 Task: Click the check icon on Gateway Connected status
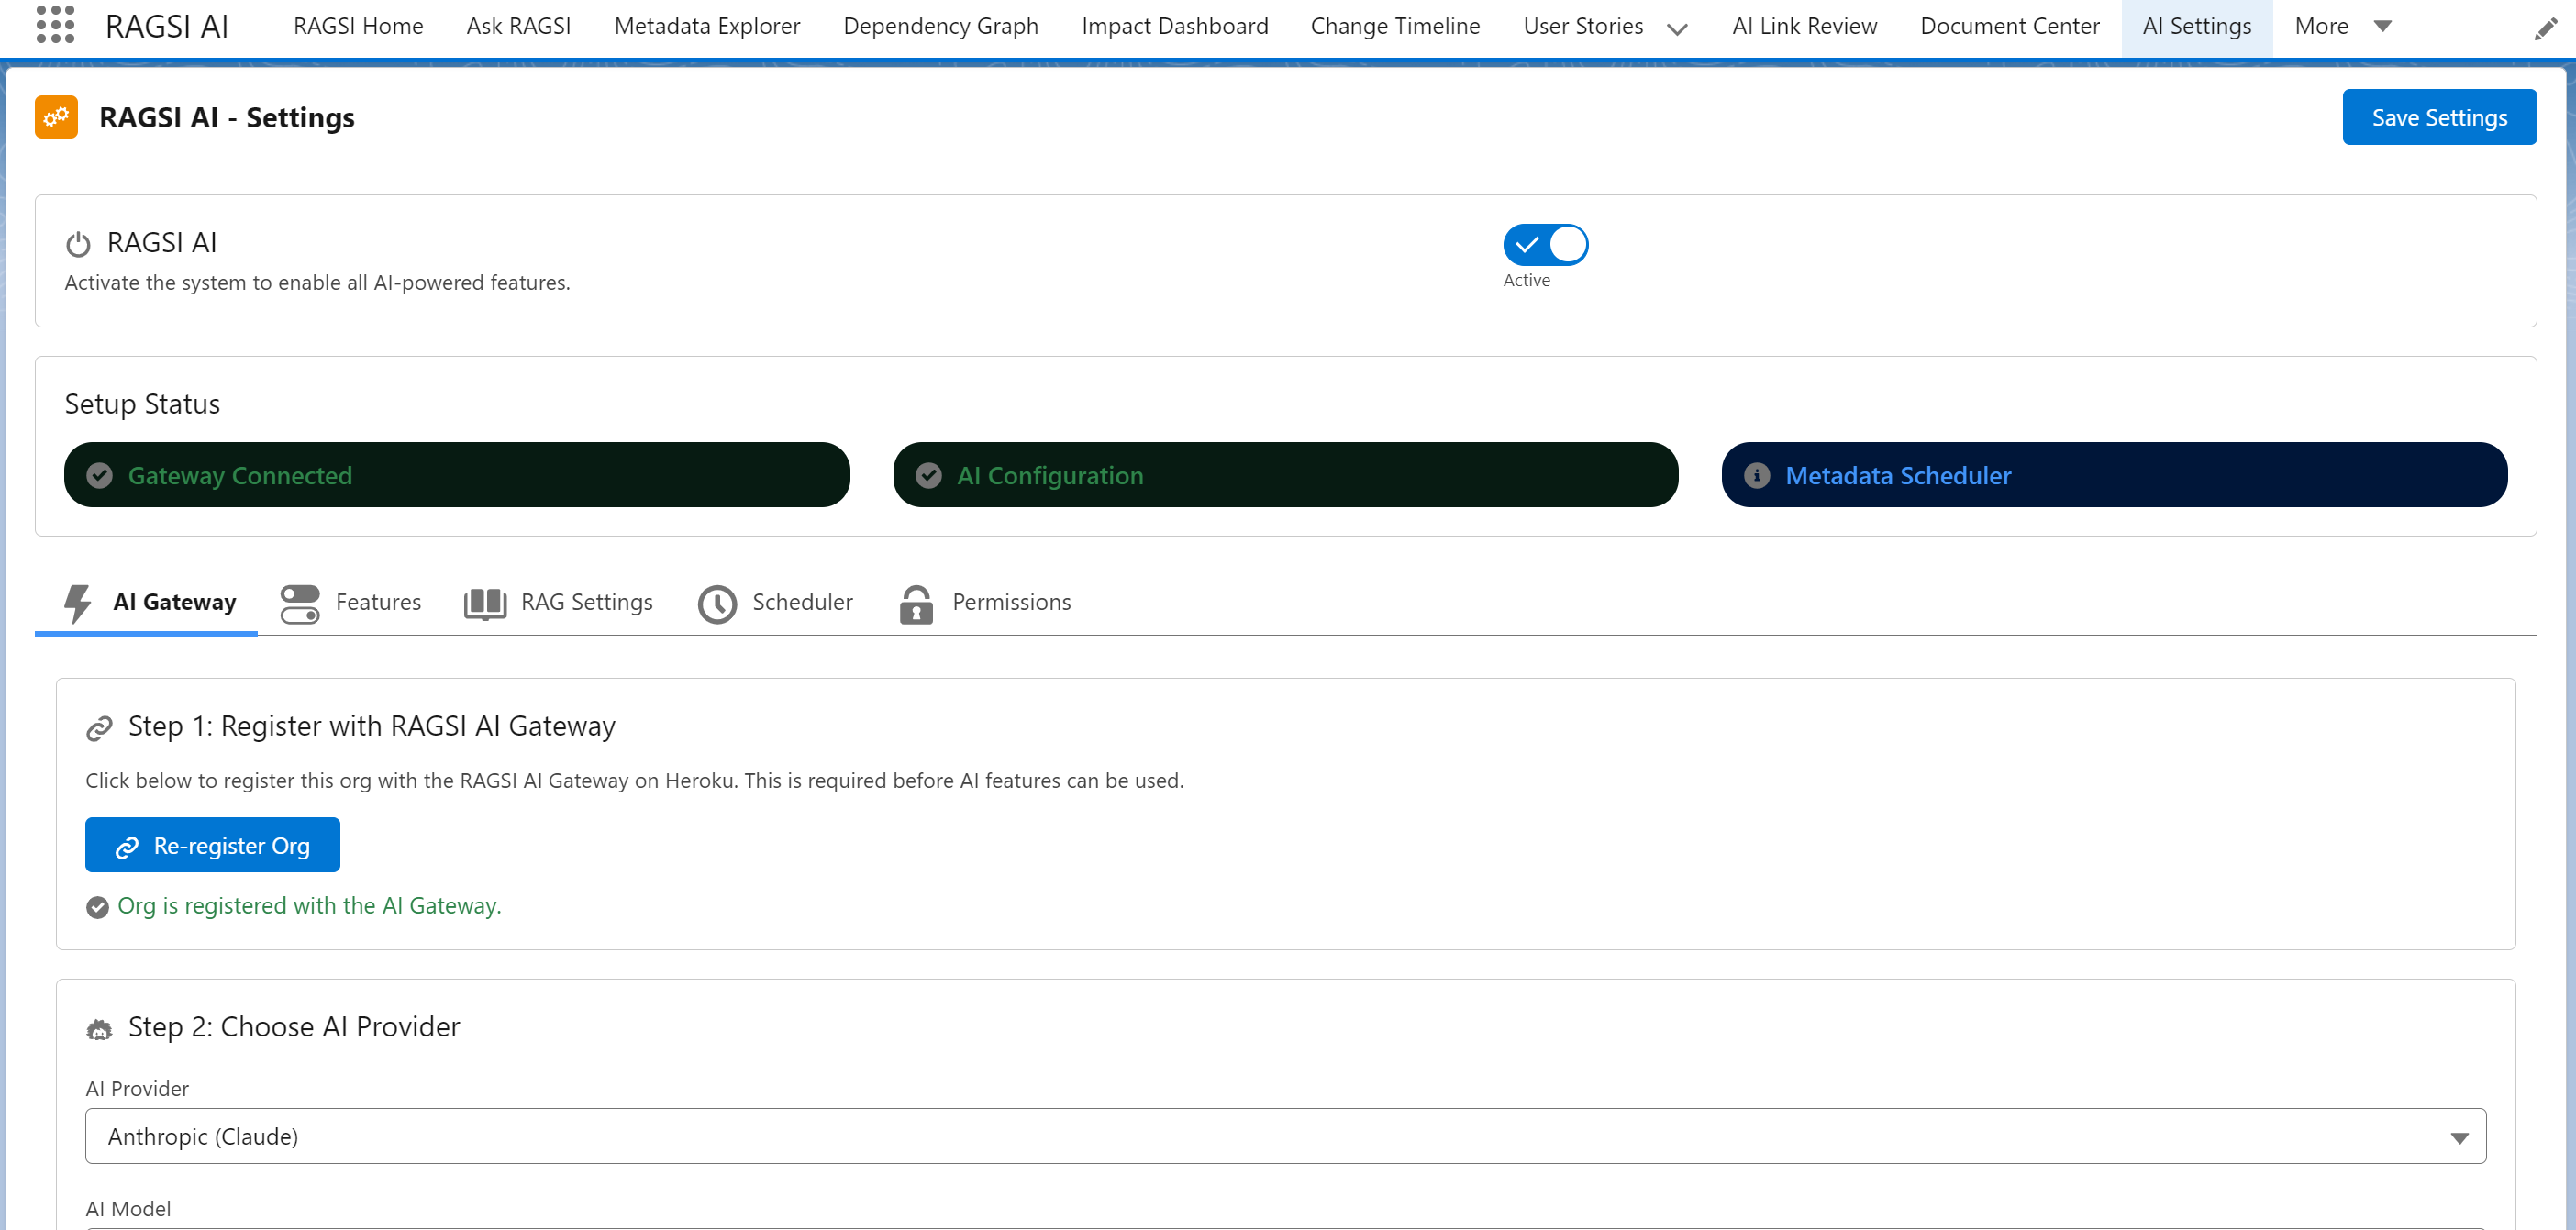point(99,475)
